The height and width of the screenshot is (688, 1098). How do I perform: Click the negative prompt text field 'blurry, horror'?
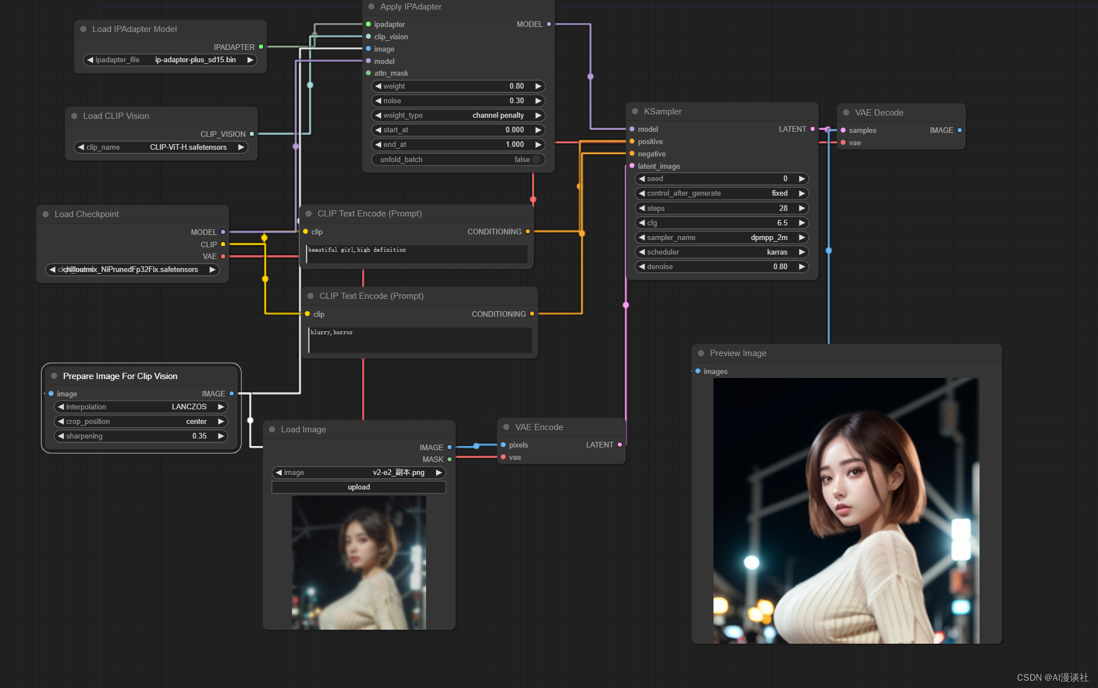pyautogui.click(x=419, y=340)
